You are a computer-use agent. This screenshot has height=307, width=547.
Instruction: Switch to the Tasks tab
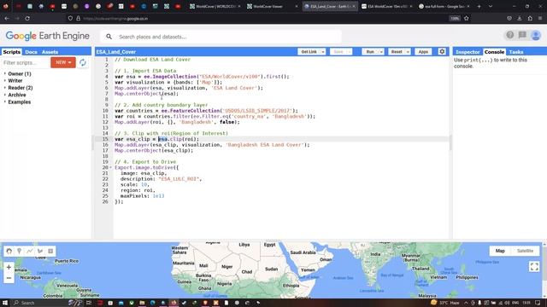[x=516, y=52]
